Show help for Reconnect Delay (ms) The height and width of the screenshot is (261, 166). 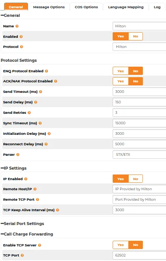[46, 144]
